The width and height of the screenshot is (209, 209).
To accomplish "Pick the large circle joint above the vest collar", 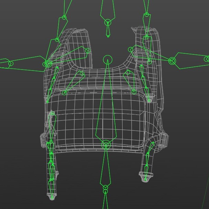I will 108,60.
